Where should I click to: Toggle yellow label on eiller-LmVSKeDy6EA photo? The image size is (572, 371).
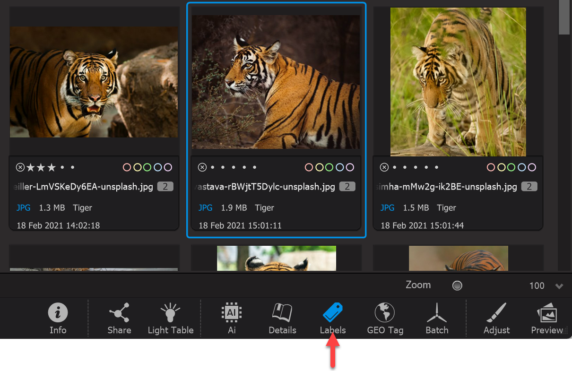(x=137, y=167)
